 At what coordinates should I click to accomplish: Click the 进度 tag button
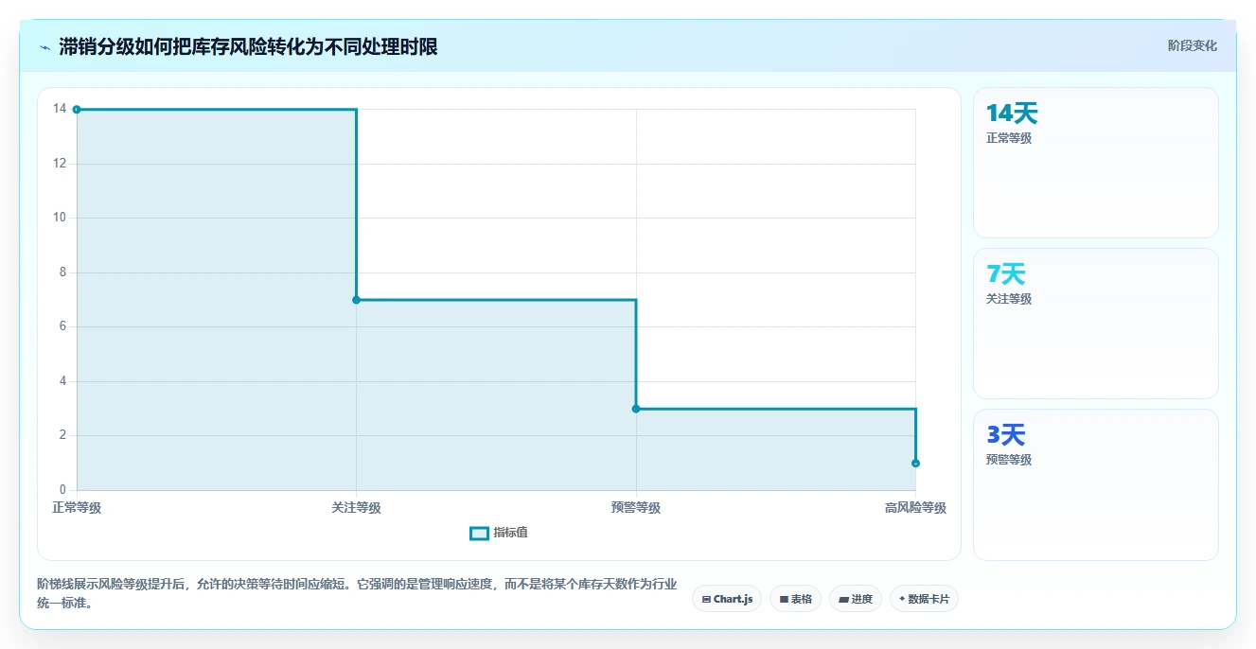click(856, 599)
